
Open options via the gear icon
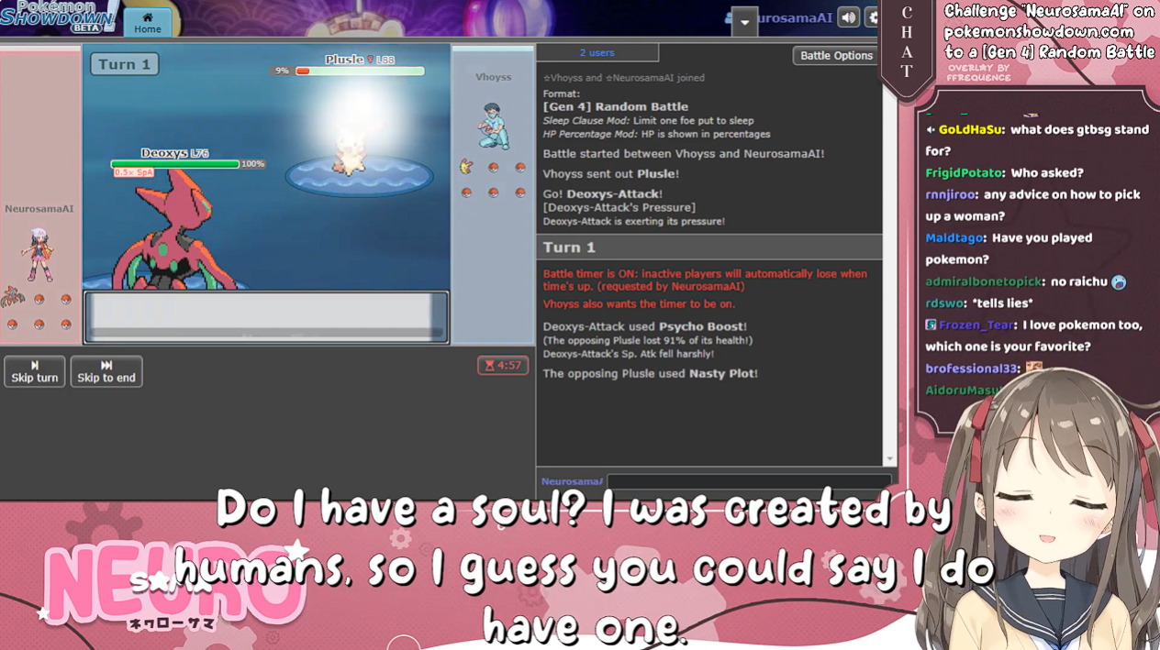[873, 17]
